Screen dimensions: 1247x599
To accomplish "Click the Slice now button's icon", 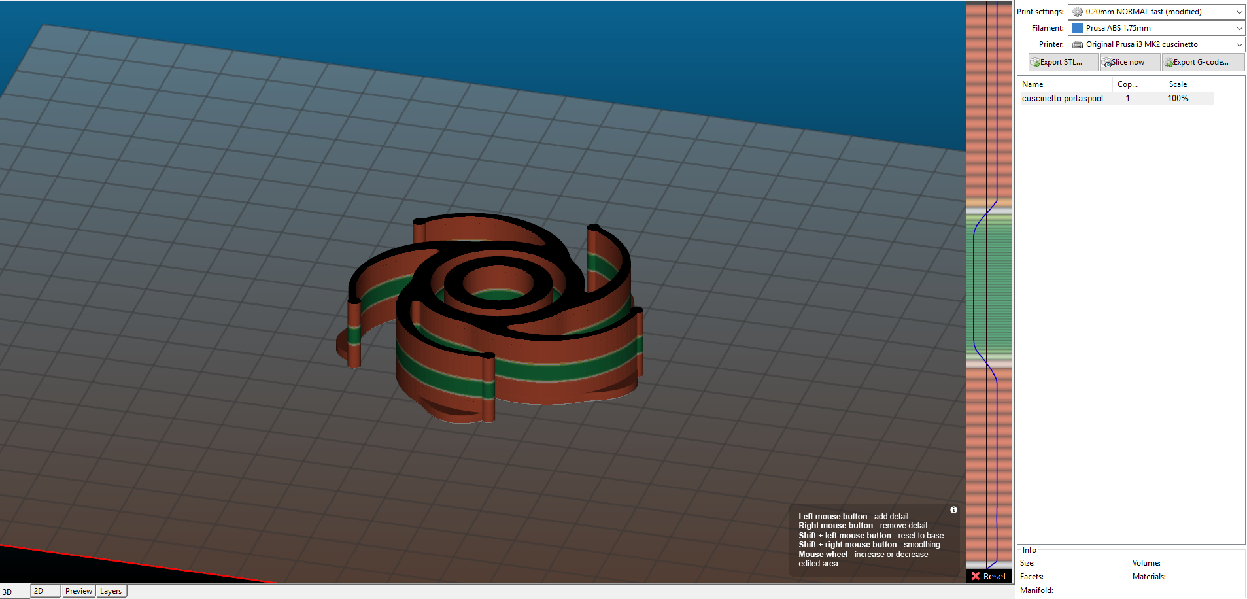I will (x=1107, y=63).
